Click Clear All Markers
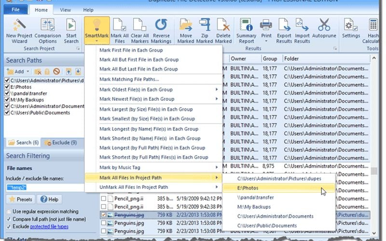Viewport: 386px width, 241px height. [139, 31]
